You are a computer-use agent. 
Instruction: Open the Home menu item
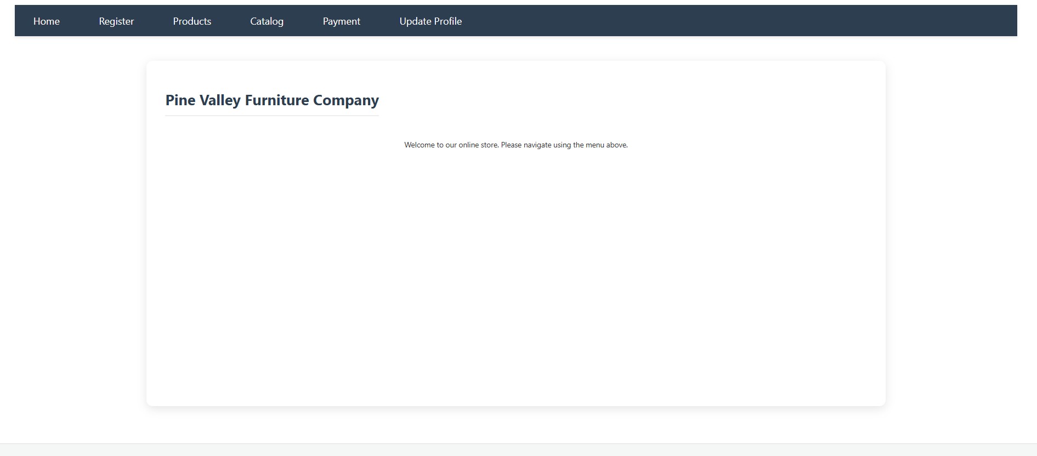[x=47, y=21]
